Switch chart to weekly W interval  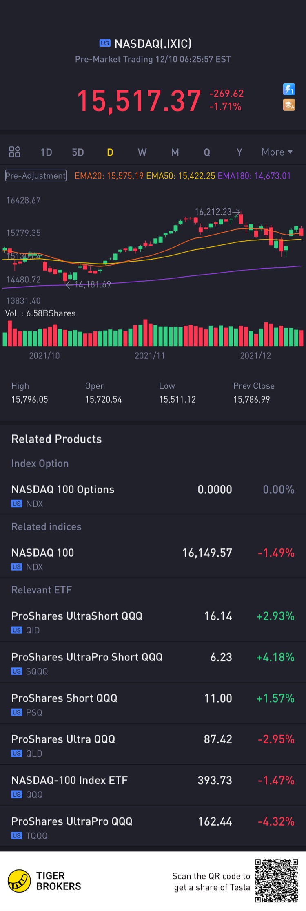pyautogui.click(x=142, y=152)
